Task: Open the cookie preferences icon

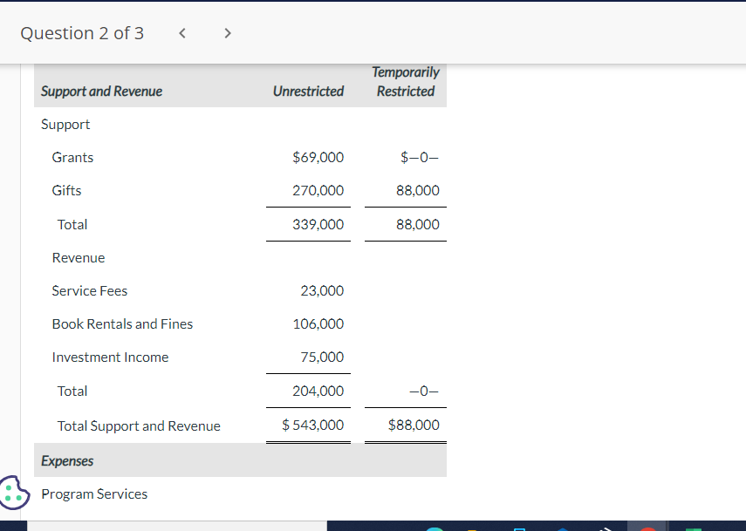Action: click(14, 493)
